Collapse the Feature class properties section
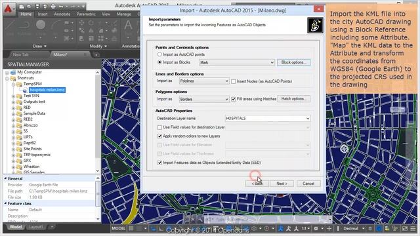The height and width of the screenshot is (236, 420). (6, 203)
